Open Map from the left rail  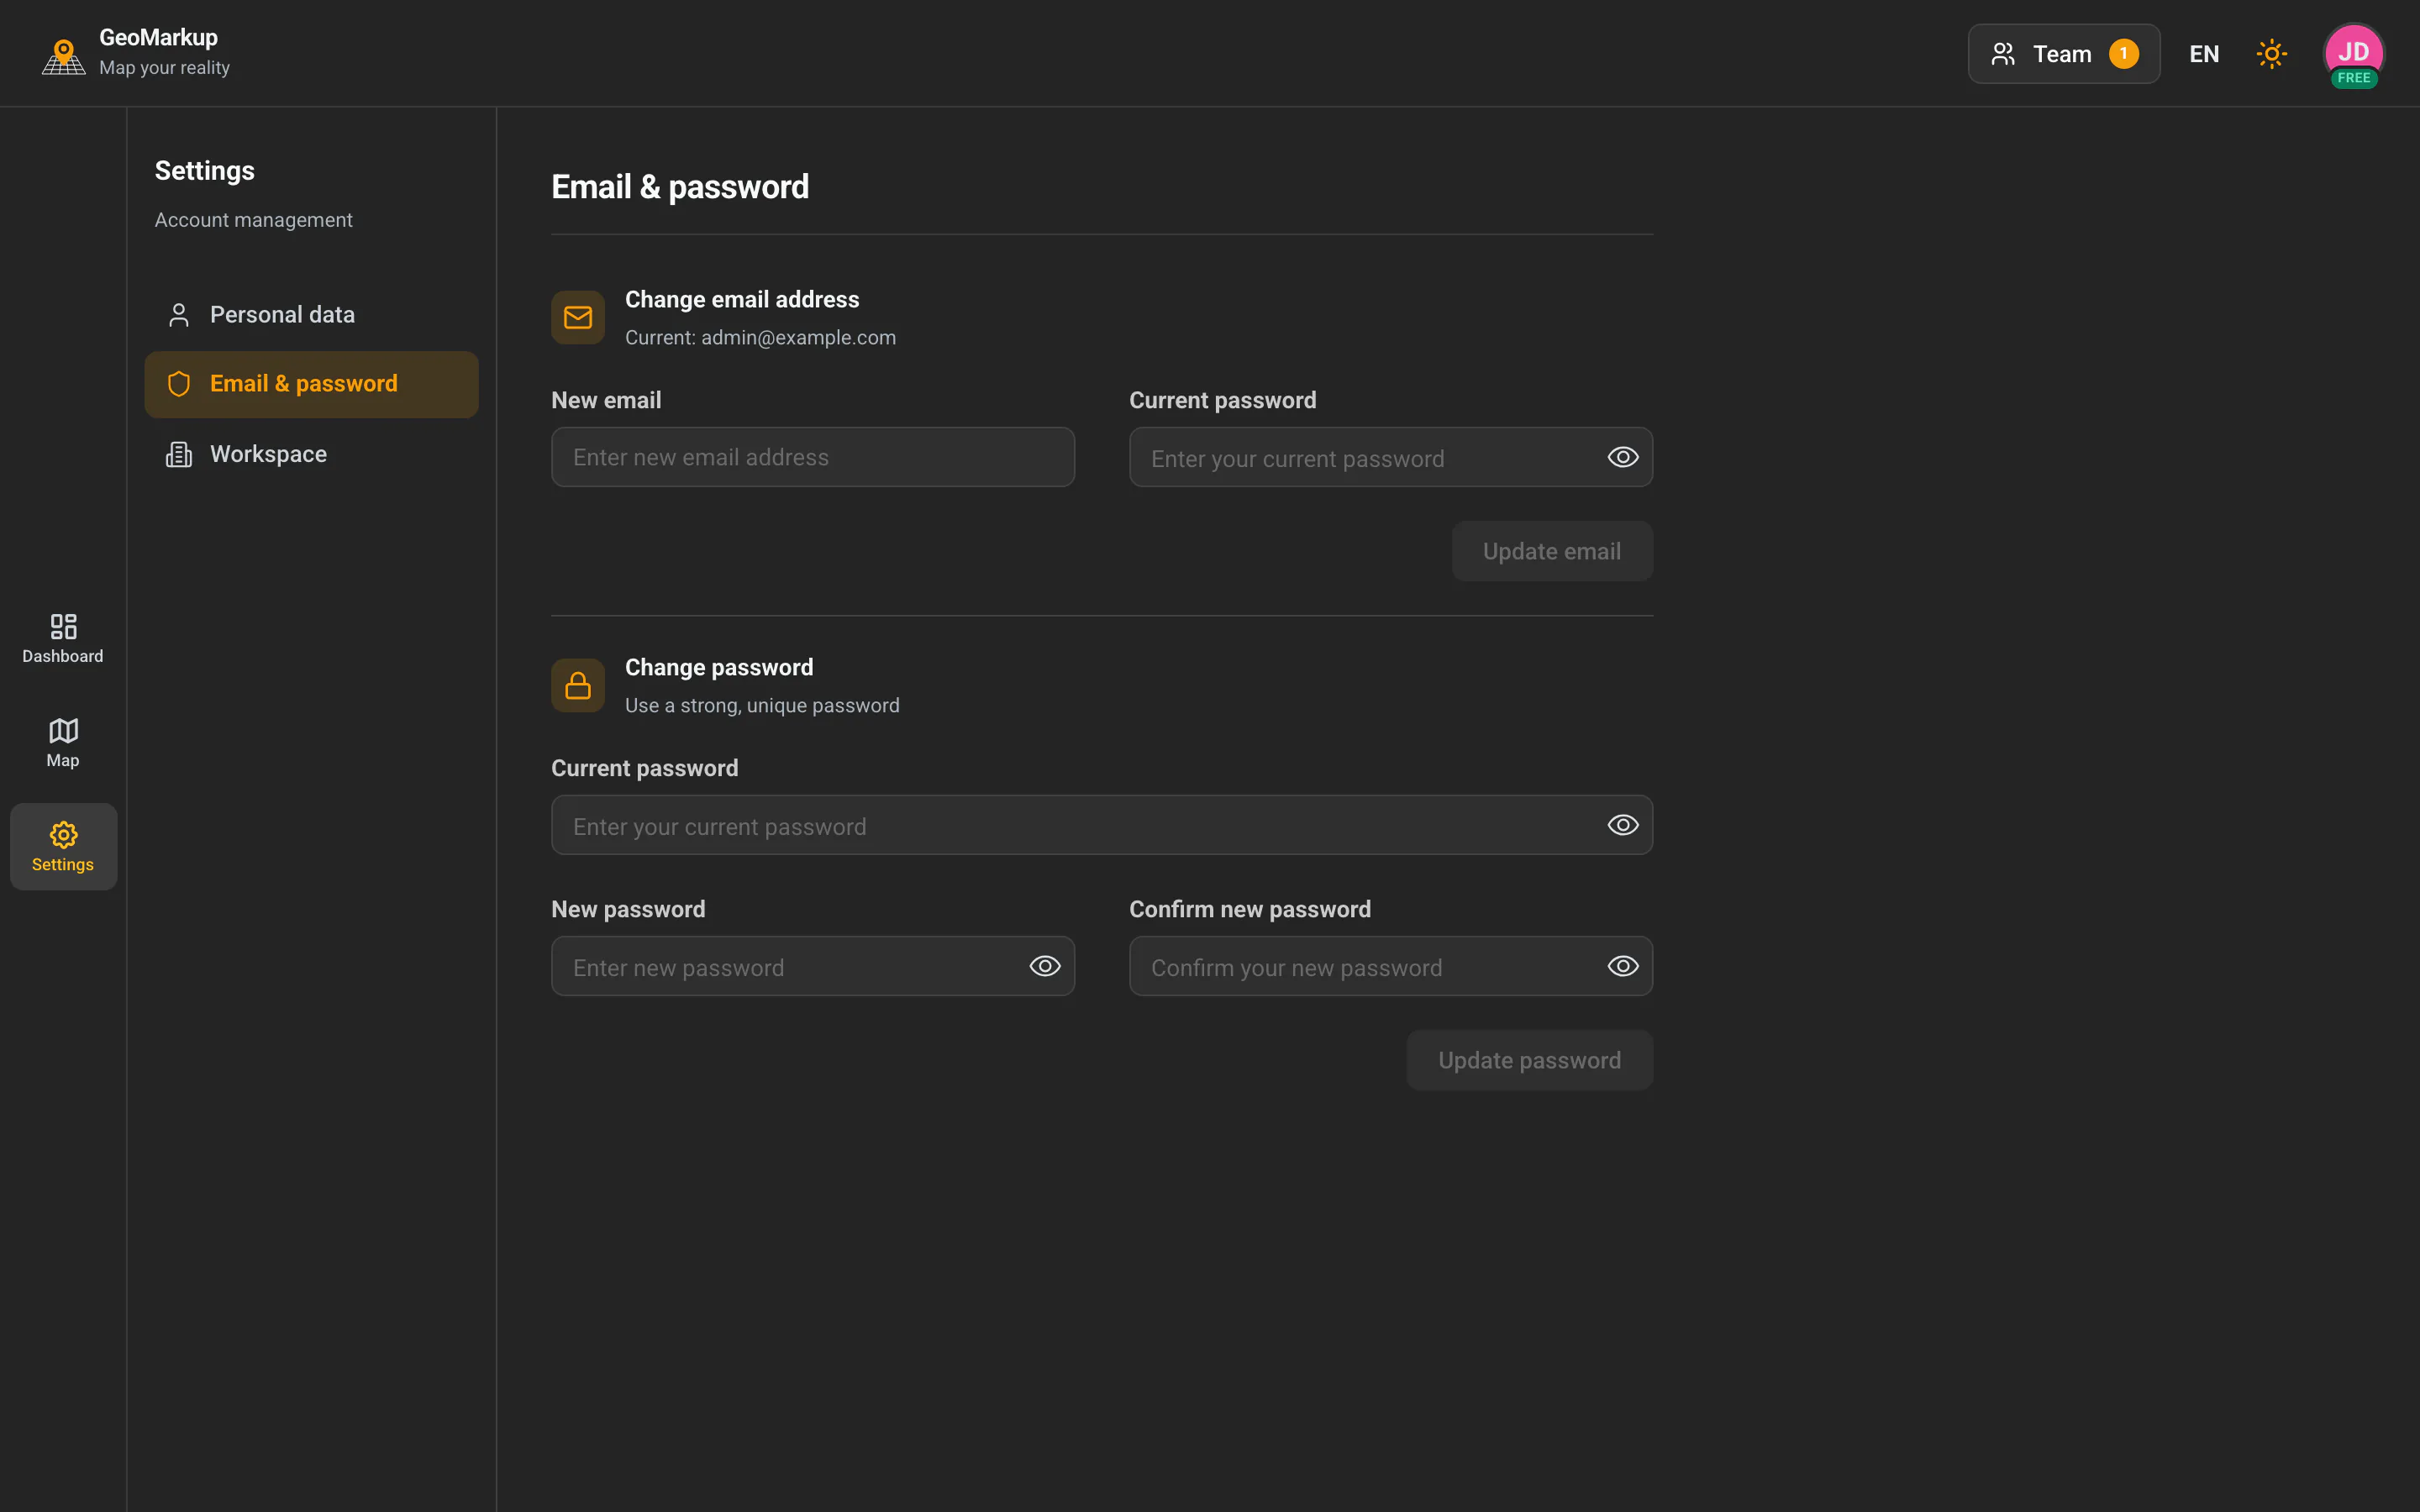(63, 743)
